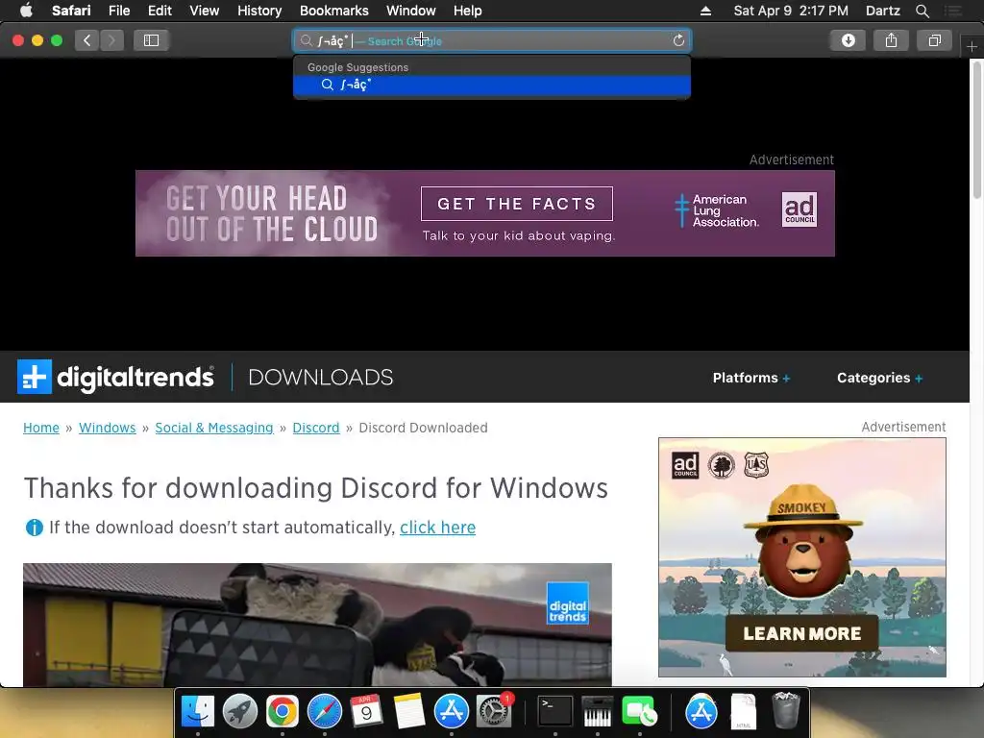This screenshot has width=984, height=738.
Task: Click the digitaltrends logo
Action: (x=115, y=377)
